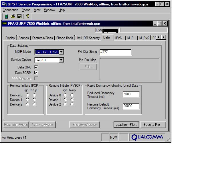Switch to the Display tab
This screenshot has height=170, width=200.
pyautogui.click(x=10, y=38)
